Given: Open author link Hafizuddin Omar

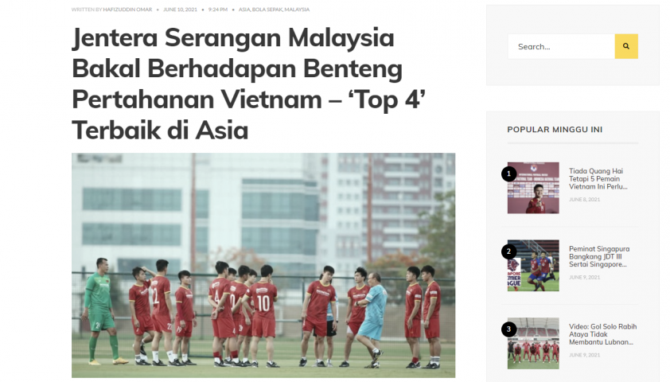Looking at the screenshot, I should pyautogui.click(x=127, y=10).
